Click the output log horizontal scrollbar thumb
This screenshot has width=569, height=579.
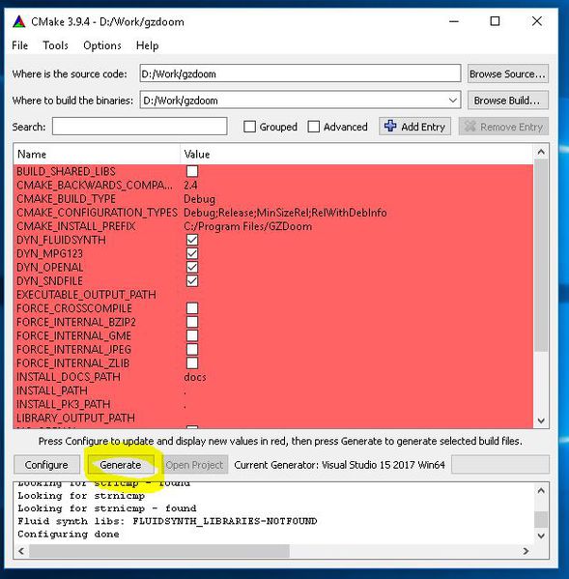[x=159, y=551]
